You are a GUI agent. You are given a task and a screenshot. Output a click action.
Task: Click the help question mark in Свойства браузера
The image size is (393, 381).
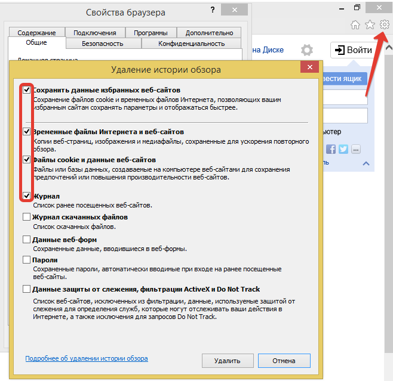click(213, 10)
